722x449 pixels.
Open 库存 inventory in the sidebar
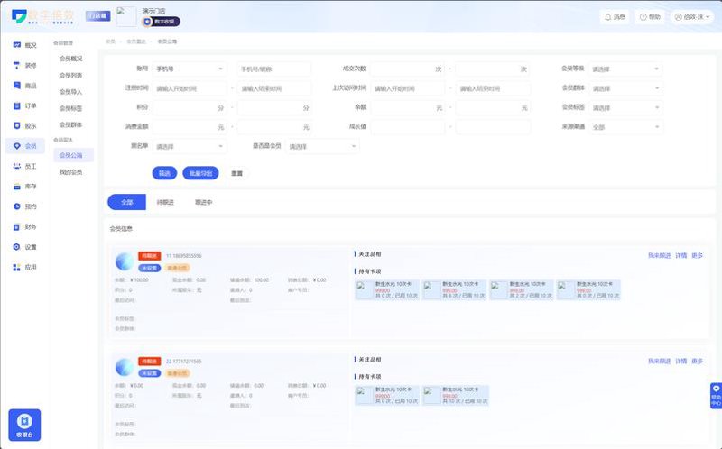point(24,187)
